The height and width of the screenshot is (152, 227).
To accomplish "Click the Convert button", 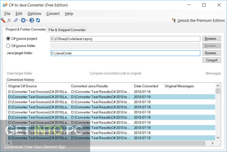I will click(212, 60).
